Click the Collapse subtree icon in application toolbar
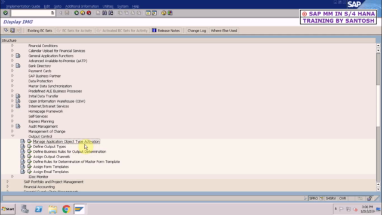 coord(13,30)
